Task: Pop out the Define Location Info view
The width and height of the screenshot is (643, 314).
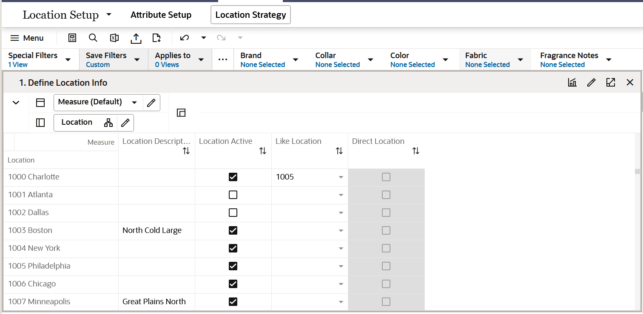Action: [611, 82]
